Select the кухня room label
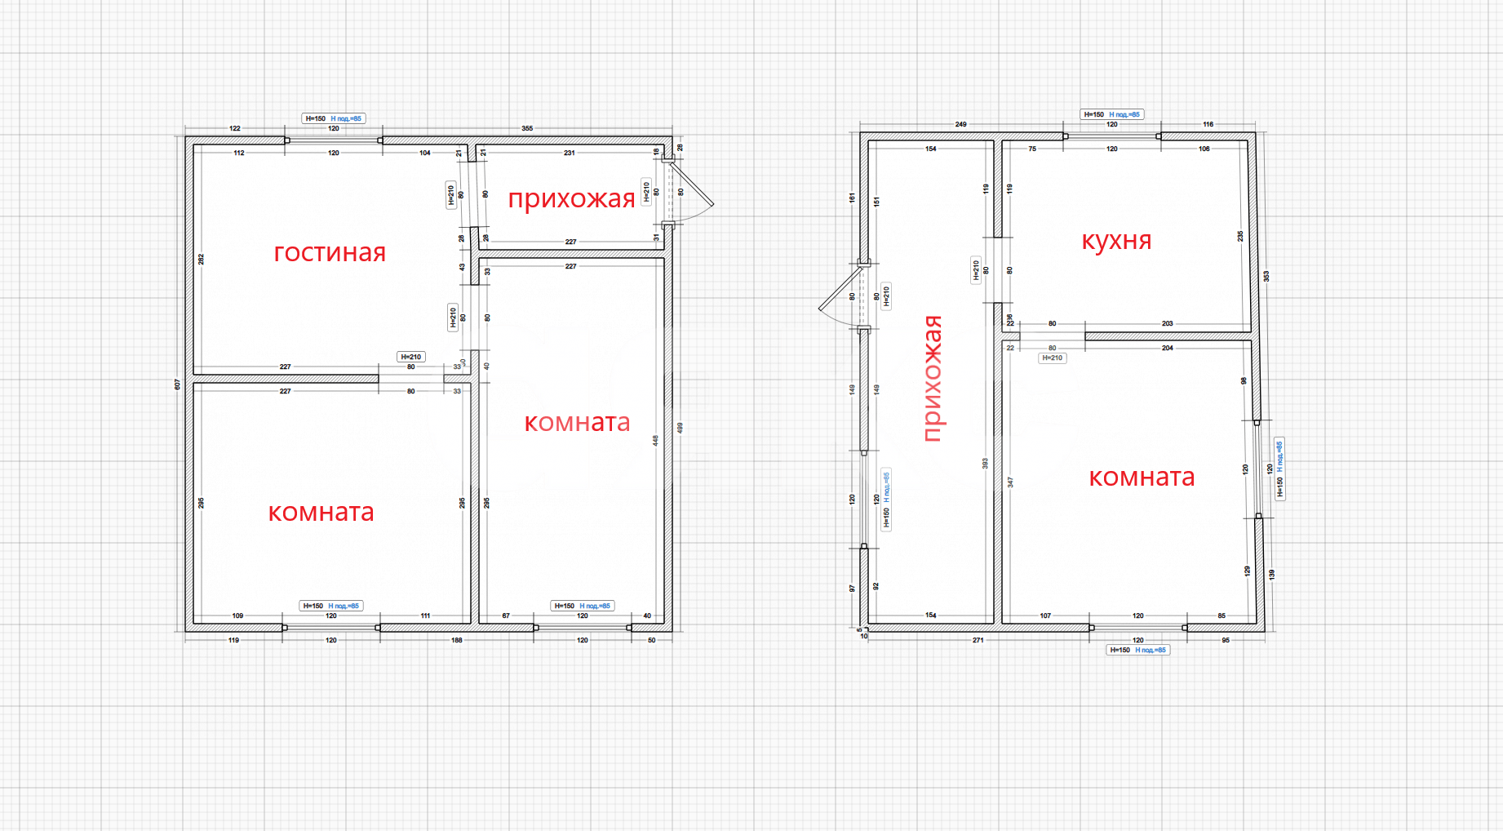The height and width of the screenshot is (831, 1503). (1116, 241)
